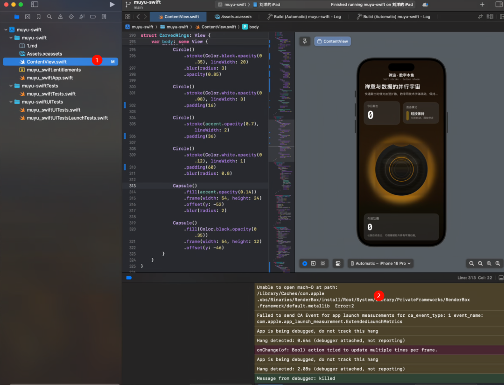Open the preview variants grid
The image size is (504, 385).
pyautogui.click(x=323, y=264)
